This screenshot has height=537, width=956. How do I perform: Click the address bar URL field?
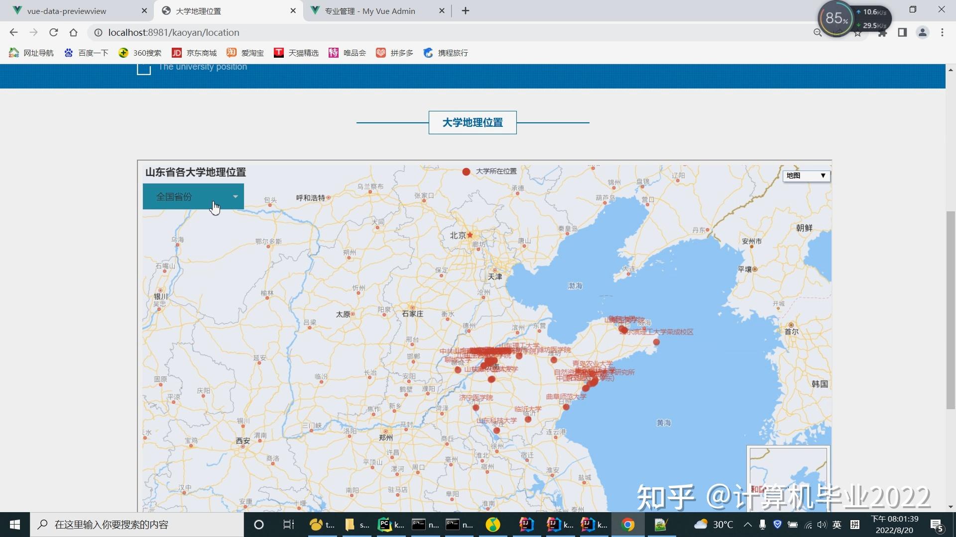[x=448, y=32]
